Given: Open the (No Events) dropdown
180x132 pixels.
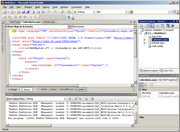Looking at the screenshot, I should pos(135,26).
